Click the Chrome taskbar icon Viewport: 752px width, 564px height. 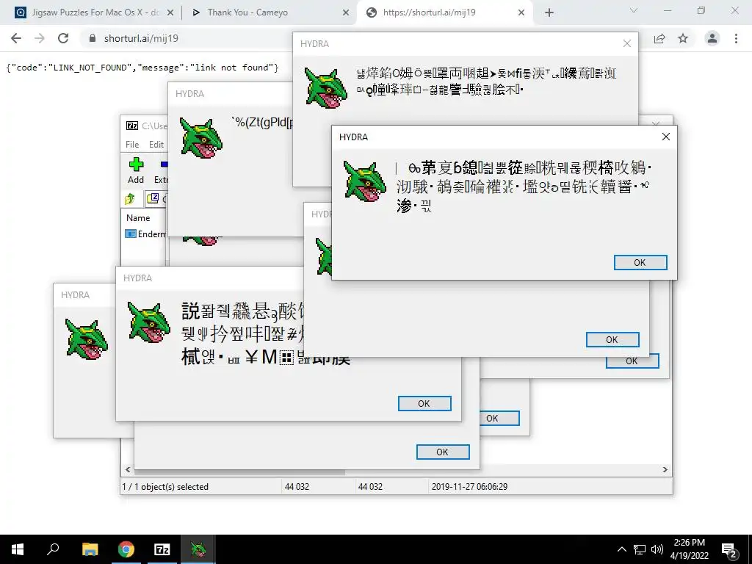[126, 549]
